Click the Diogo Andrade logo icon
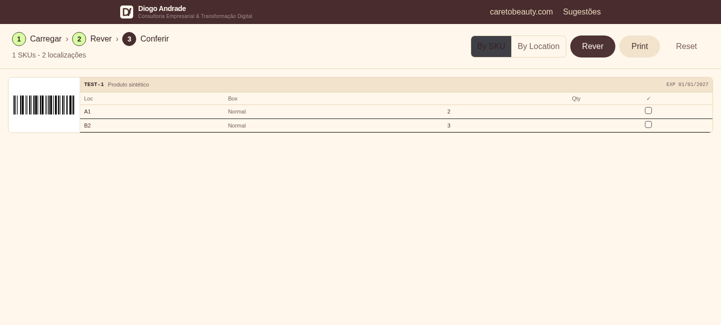This screenshot has height=325, width=721. [127, 12]
